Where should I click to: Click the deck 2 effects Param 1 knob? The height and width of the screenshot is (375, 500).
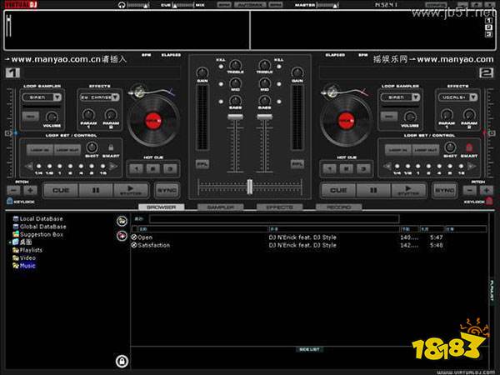pos(447,114)
